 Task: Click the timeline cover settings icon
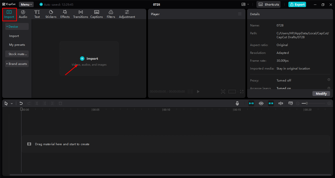pyautogui.click(x=291, y=104)
